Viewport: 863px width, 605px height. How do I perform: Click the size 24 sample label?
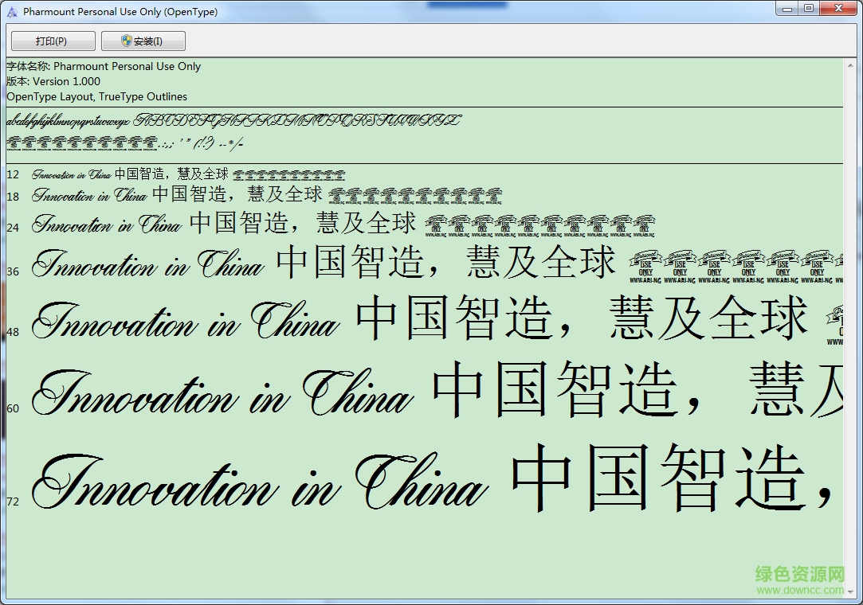13,228
